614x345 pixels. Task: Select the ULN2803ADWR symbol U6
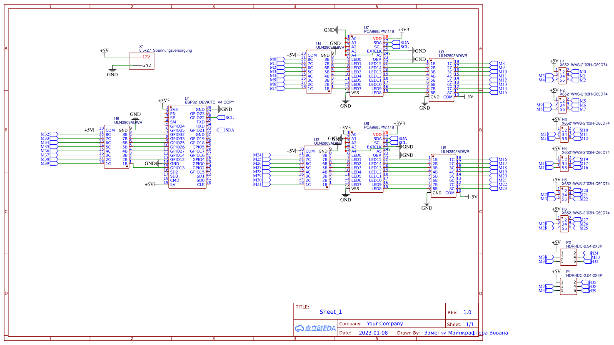tap(117, 146)
